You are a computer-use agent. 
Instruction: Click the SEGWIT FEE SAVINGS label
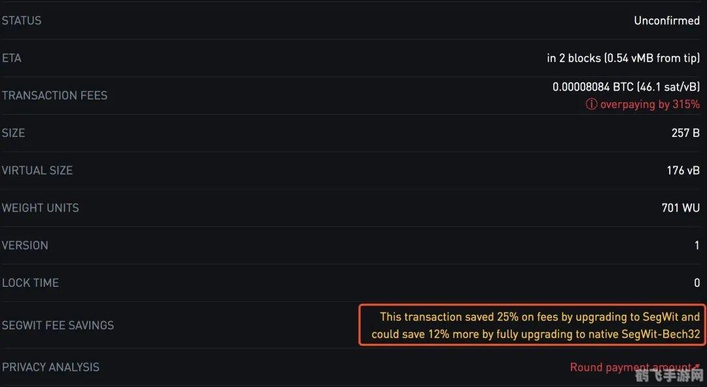pyautogui.click(x=58, y=325)
